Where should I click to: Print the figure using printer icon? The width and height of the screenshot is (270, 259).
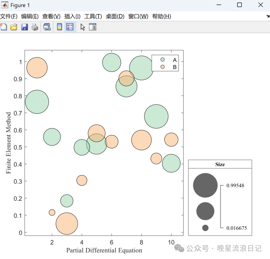[x=35, y=27]
